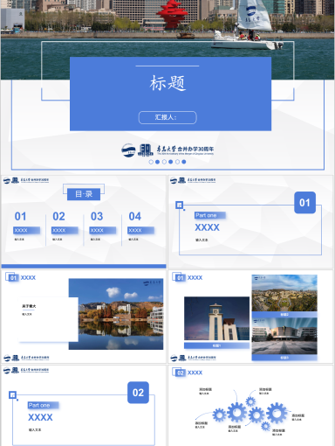Click the clock tower building photo
The width and height of the screenshot is (335, 446).
(216, 318)
